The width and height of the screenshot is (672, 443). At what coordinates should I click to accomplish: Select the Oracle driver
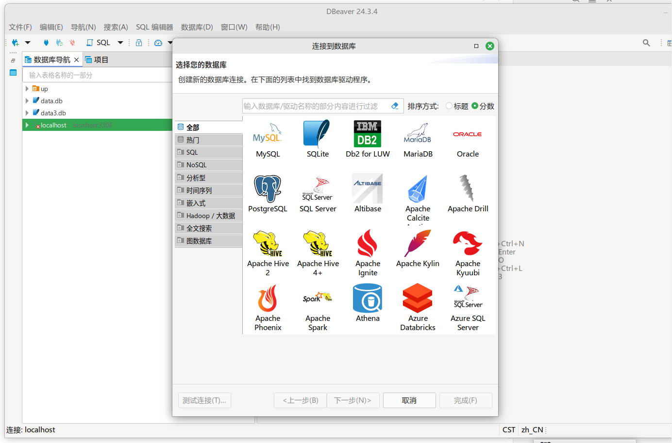468,140
